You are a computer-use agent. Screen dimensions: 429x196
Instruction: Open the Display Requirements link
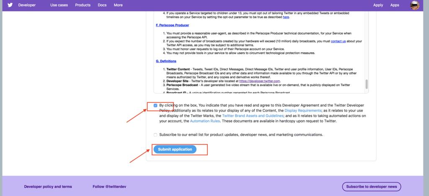tap(303, 111)
